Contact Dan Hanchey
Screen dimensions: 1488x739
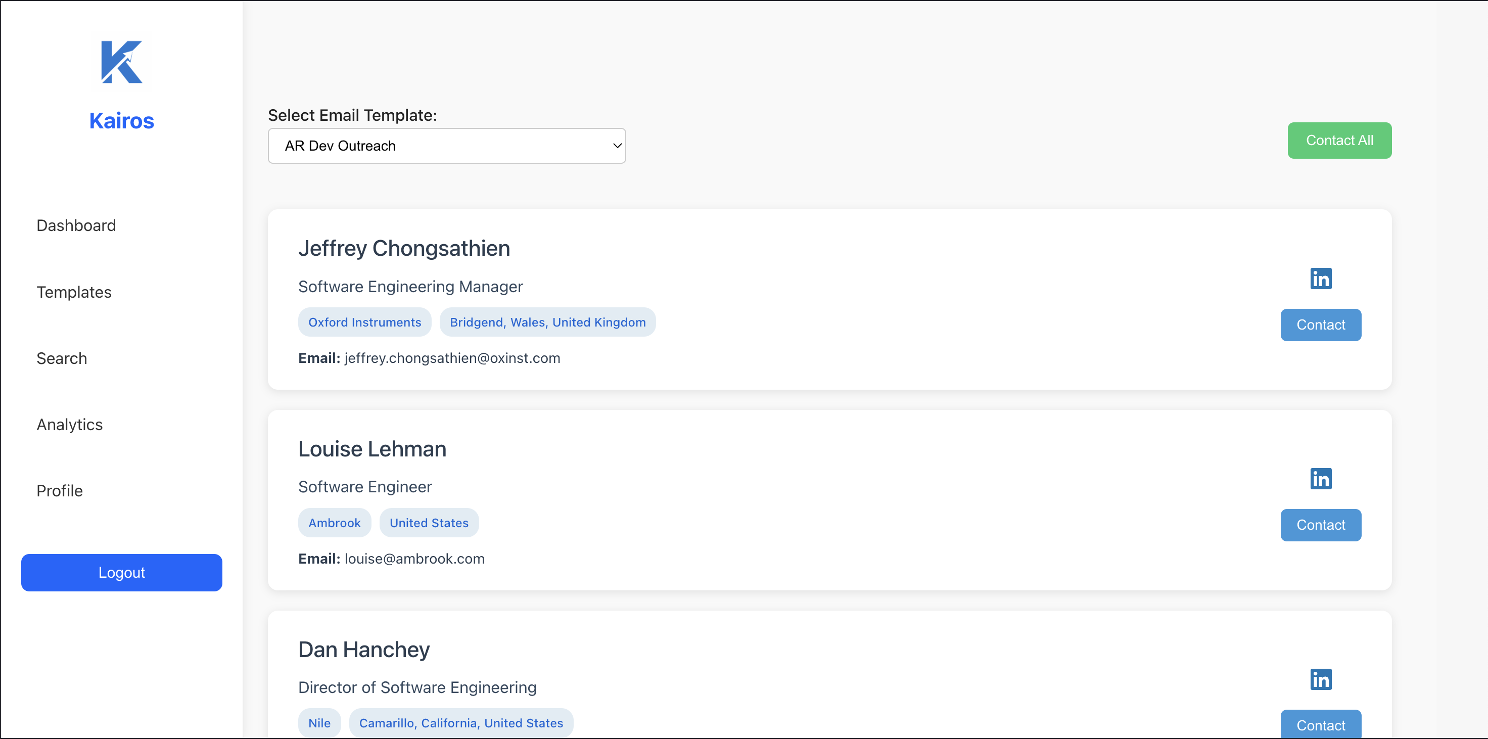coord(1321,724)
